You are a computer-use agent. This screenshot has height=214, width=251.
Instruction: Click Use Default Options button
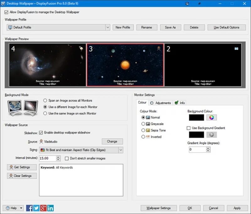pyautogui.click(x=227, y=27)
